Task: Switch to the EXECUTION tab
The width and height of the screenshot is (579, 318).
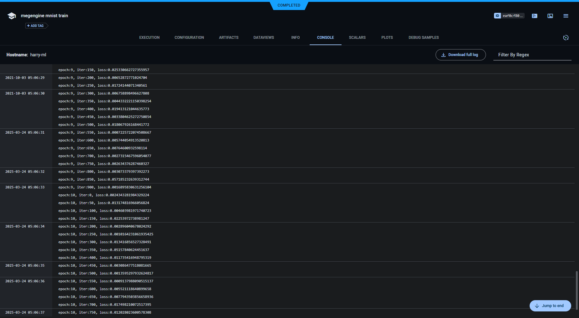Action: [x=149, y=38]
